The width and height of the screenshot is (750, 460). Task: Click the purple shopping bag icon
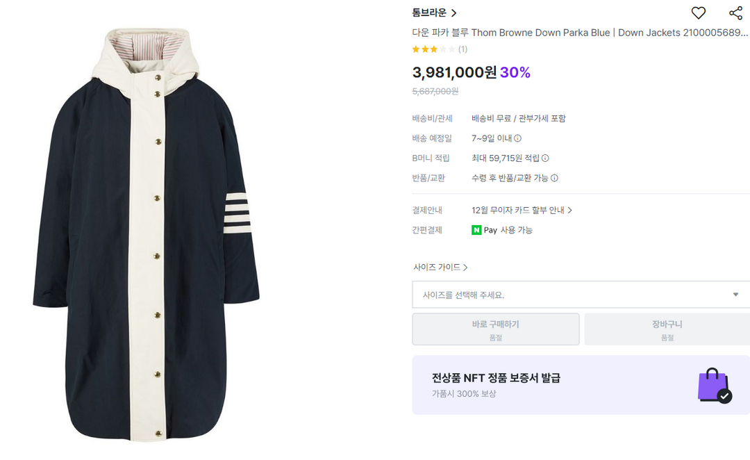[x=714, y=385]
